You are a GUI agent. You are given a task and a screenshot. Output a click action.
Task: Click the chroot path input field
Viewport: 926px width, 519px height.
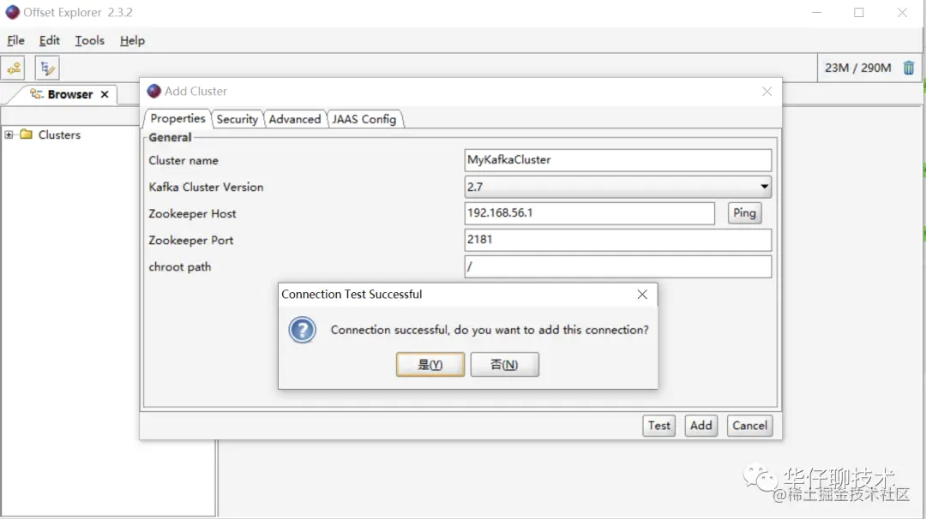coord(617,266)
